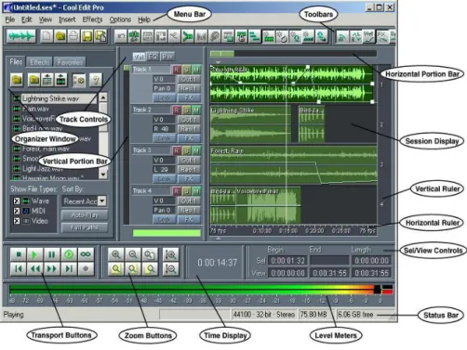Solo Track 1 with the S button
Image resolution: width=467 pixels, height=350 pixels.
click(x=186, y=70)
